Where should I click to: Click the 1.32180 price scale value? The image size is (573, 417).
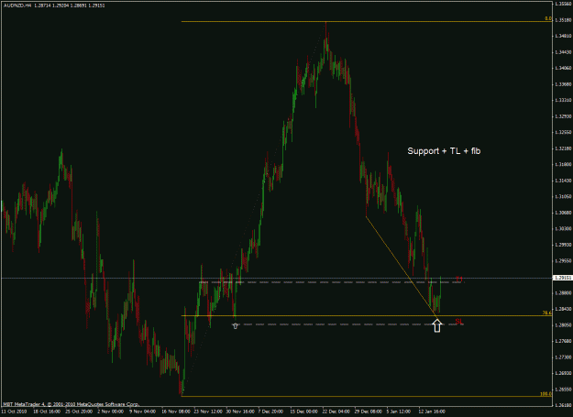click(563, 148)
